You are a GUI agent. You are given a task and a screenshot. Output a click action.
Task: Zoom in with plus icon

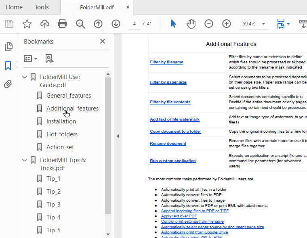coord(227,24)
